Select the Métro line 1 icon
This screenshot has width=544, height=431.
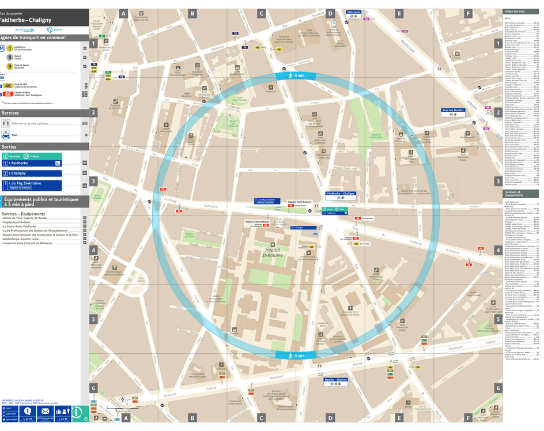10,48
